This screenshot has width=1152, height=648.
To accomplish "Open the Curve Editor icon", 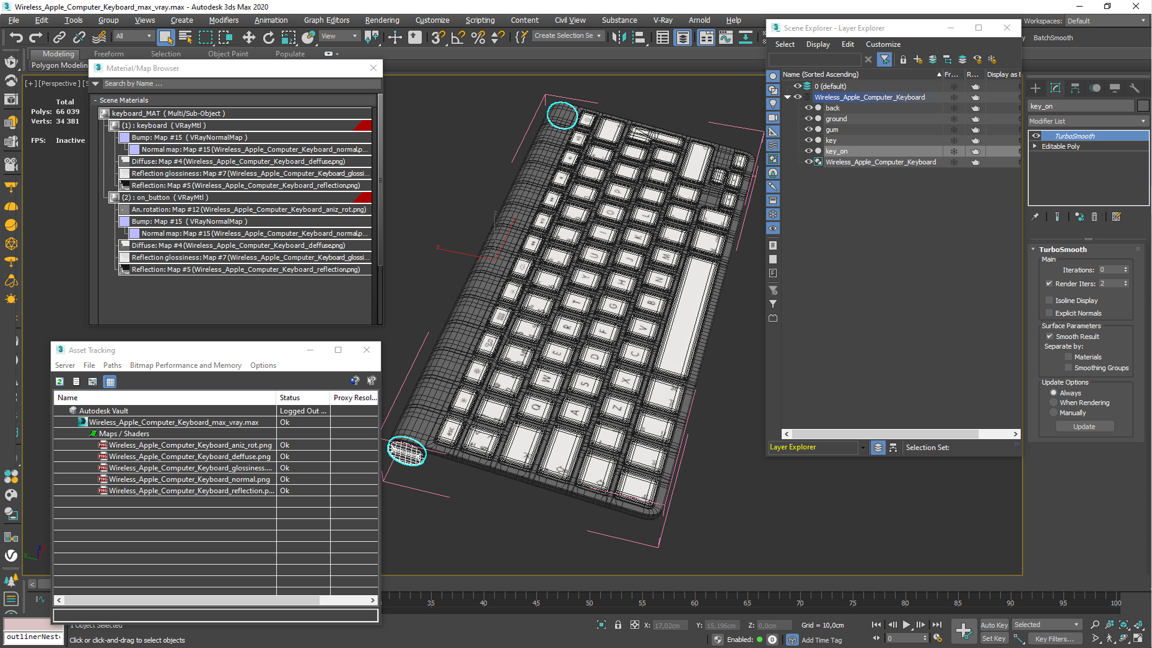I will point(725,37).
